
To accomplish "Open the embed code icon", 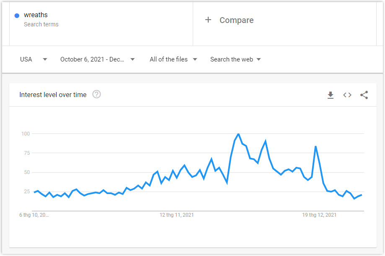I will (347, 95).
